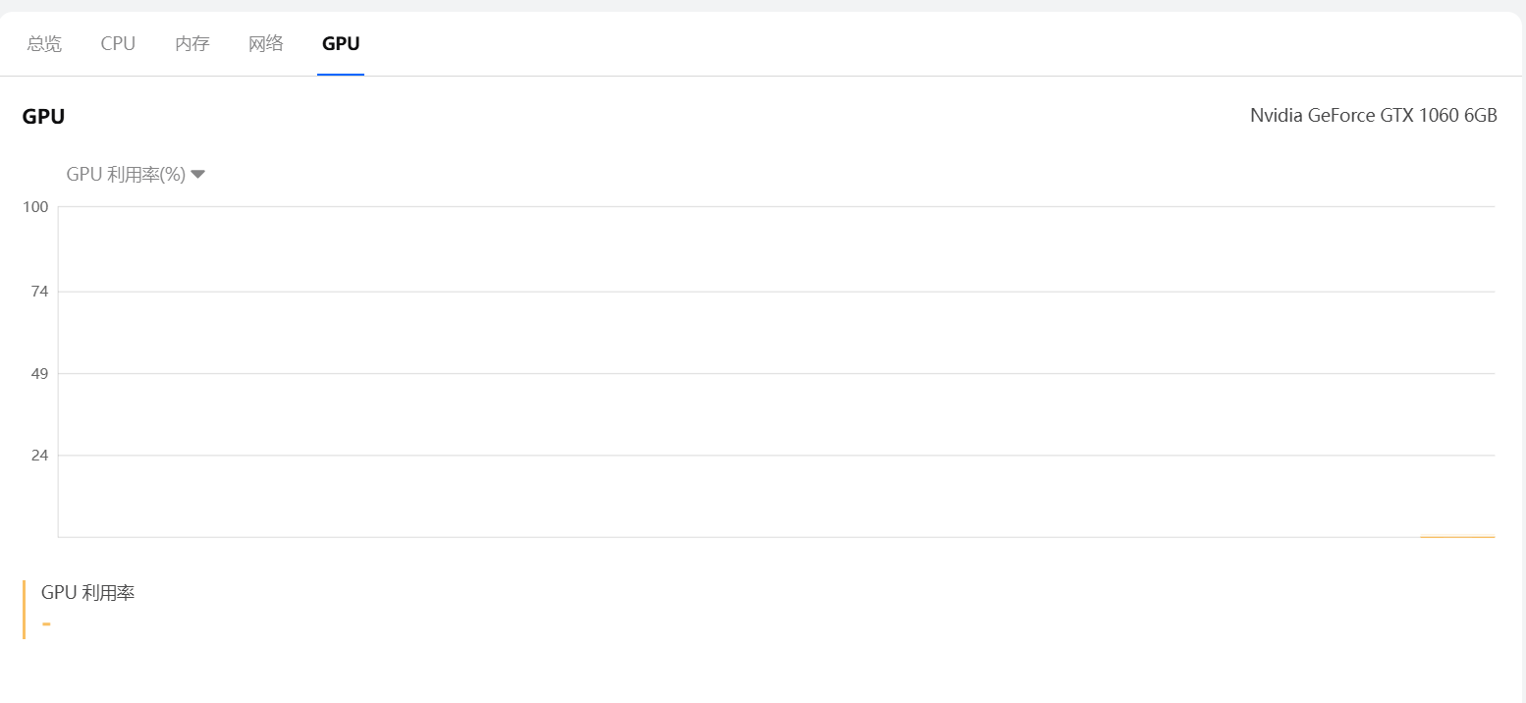Image resolution: width=1526 pixels, height=703 pixels.
Task: Switch to the 总览 tab
Action: pyautogui.click(x=44, y=43)
